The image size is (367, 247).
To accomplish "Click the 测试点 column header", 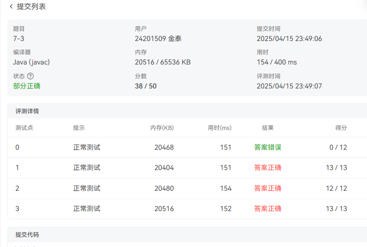I will 24,128.
